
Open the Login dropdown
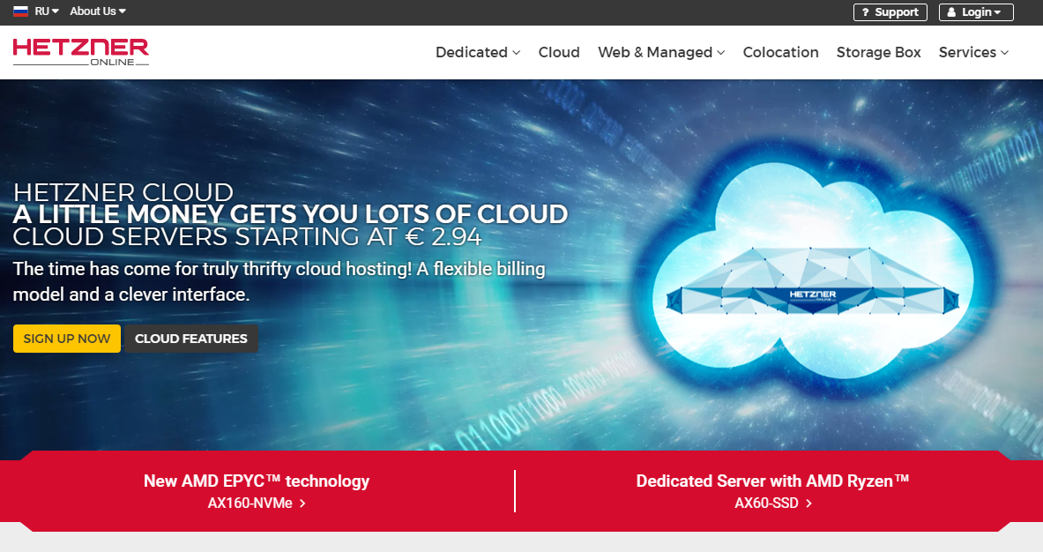976,12
